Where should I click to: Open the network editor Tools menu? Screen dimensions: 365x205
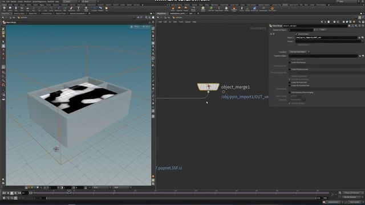[x=181, y=22]
